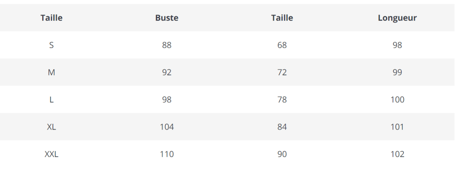This screenshot has width=456, height=177.
Task: Click waist value 72 in M row
Action: click(282, 72)
